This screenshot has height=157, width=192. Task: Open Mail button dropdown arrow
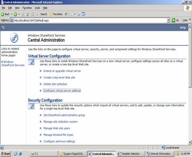[x=75, y=14]
